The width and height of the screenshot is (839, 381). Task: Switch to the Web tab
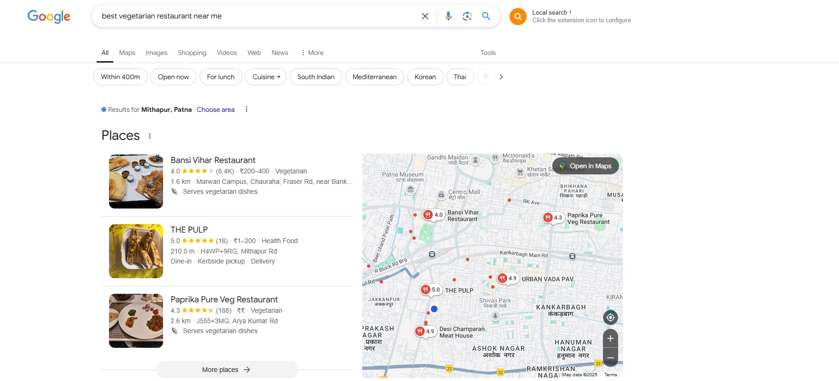(254, 53)
